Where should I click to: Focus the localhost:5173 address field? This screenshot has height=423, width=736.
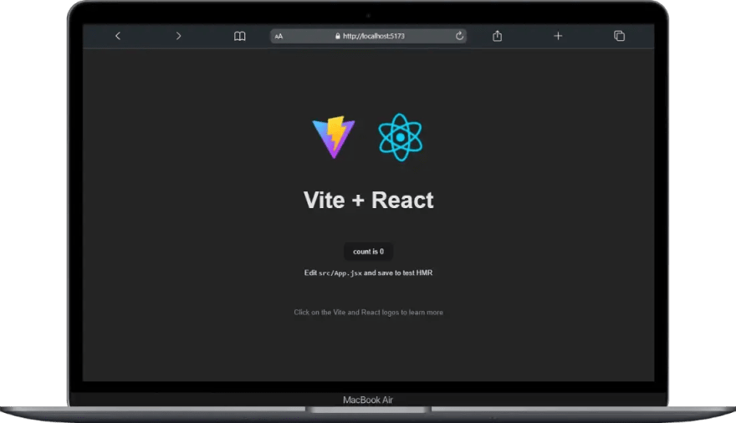point(369,36)
